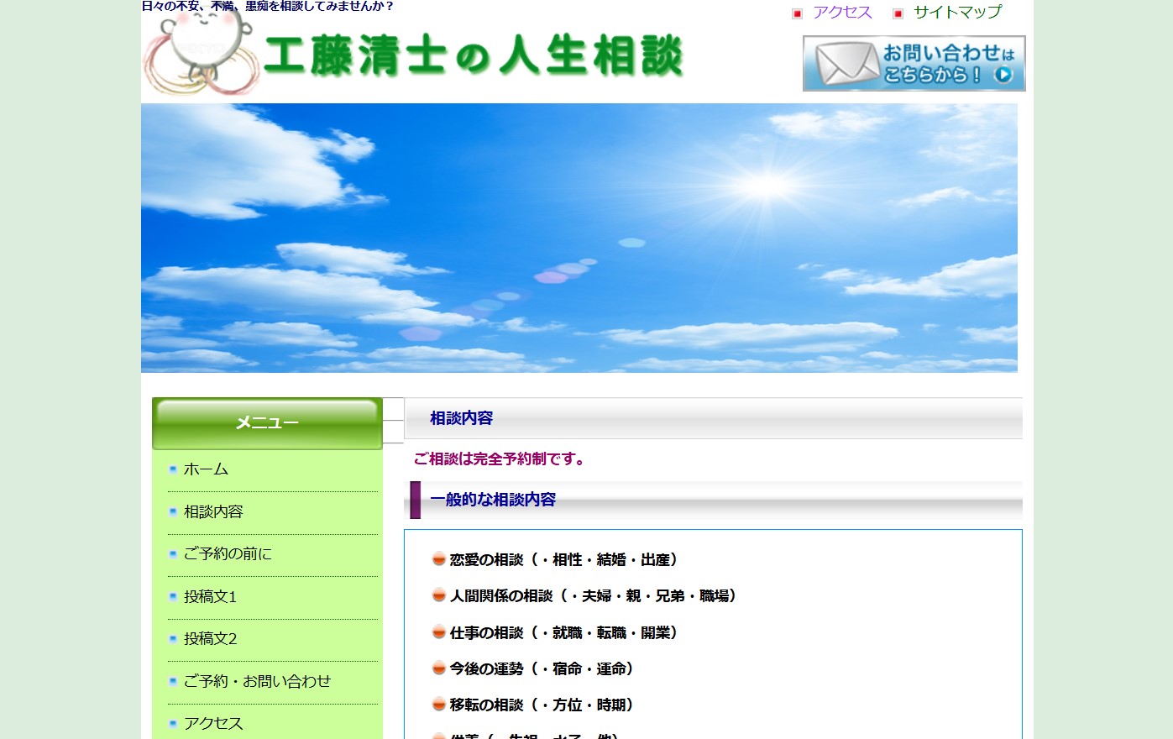Select 相談内容 in the side menu

pos(213,511)
